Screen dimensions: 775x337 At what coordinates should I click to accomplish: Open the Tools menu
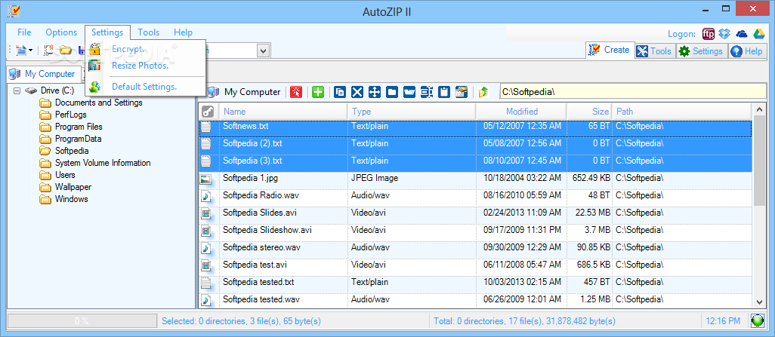tap(148, 32)
